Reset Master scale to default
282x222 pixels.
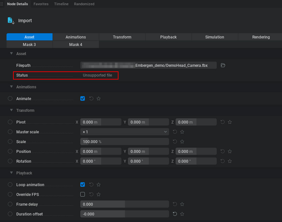point(175,132)
